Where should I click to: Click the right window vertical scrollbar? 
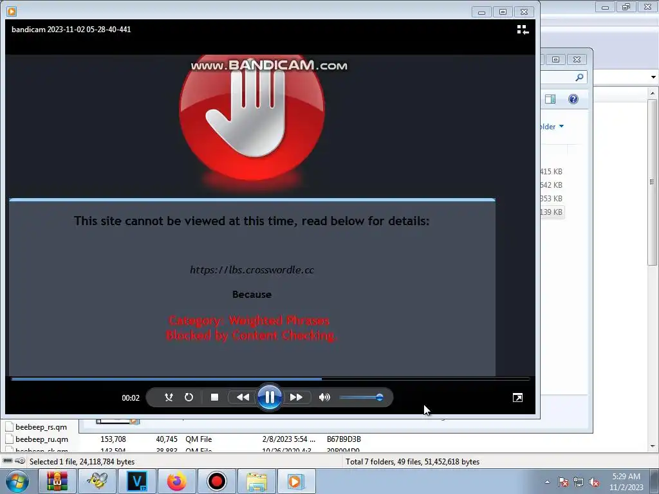pos(652,182)
